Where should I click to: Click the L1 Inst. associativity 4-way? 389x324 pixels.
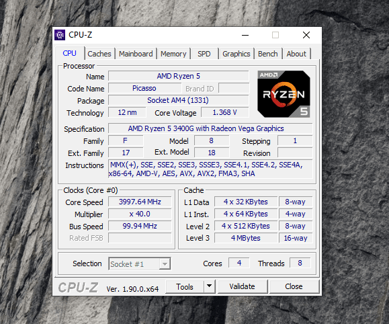coord(296,214)
